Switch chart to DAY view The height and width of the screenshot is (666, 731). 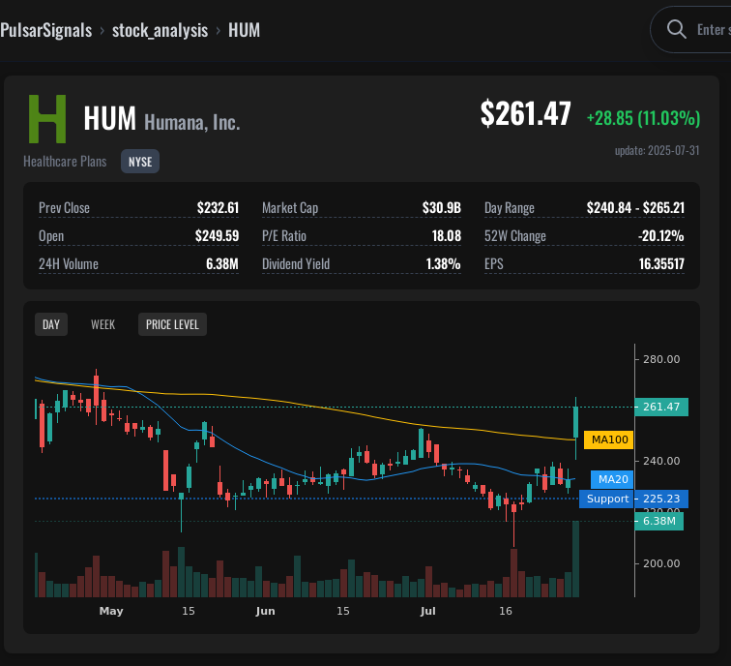51,324
